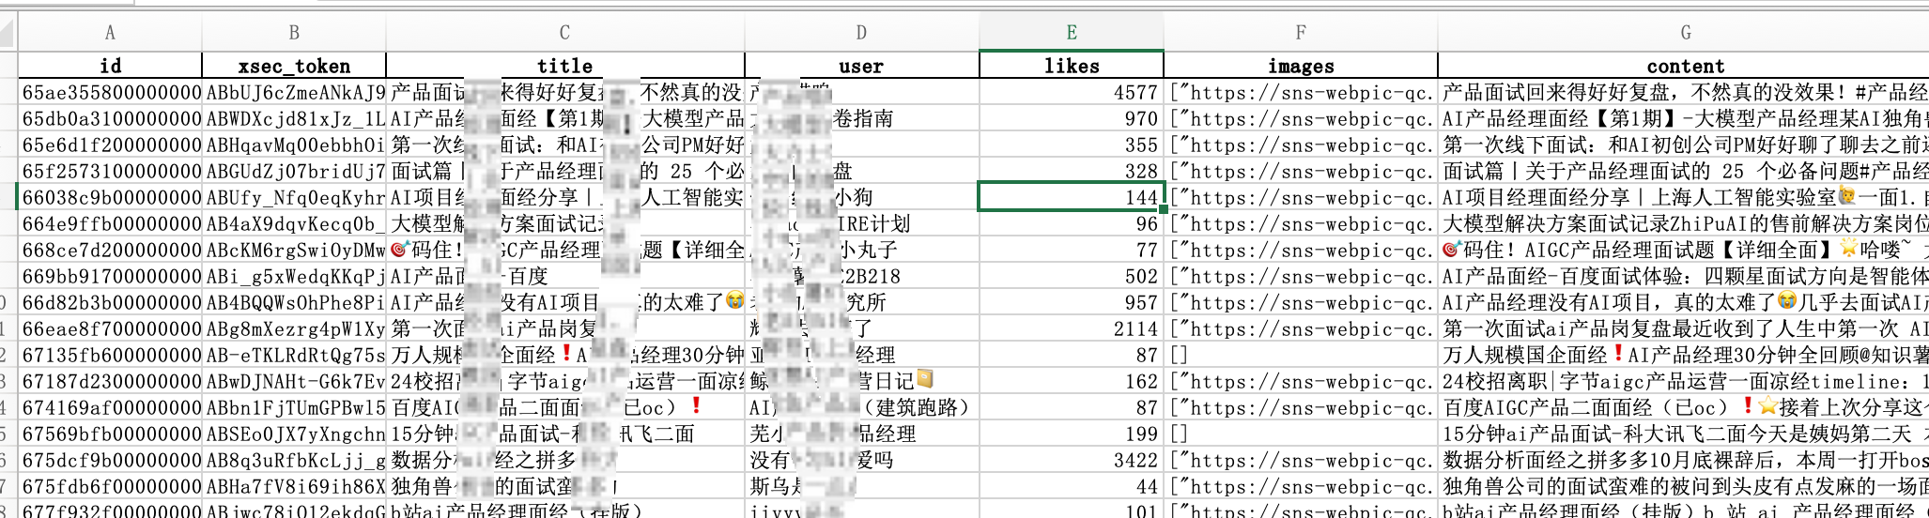Screen dimensions: 1929x518
Task: Click id cell 67135fb600000000
Action: tap(110, 355)
